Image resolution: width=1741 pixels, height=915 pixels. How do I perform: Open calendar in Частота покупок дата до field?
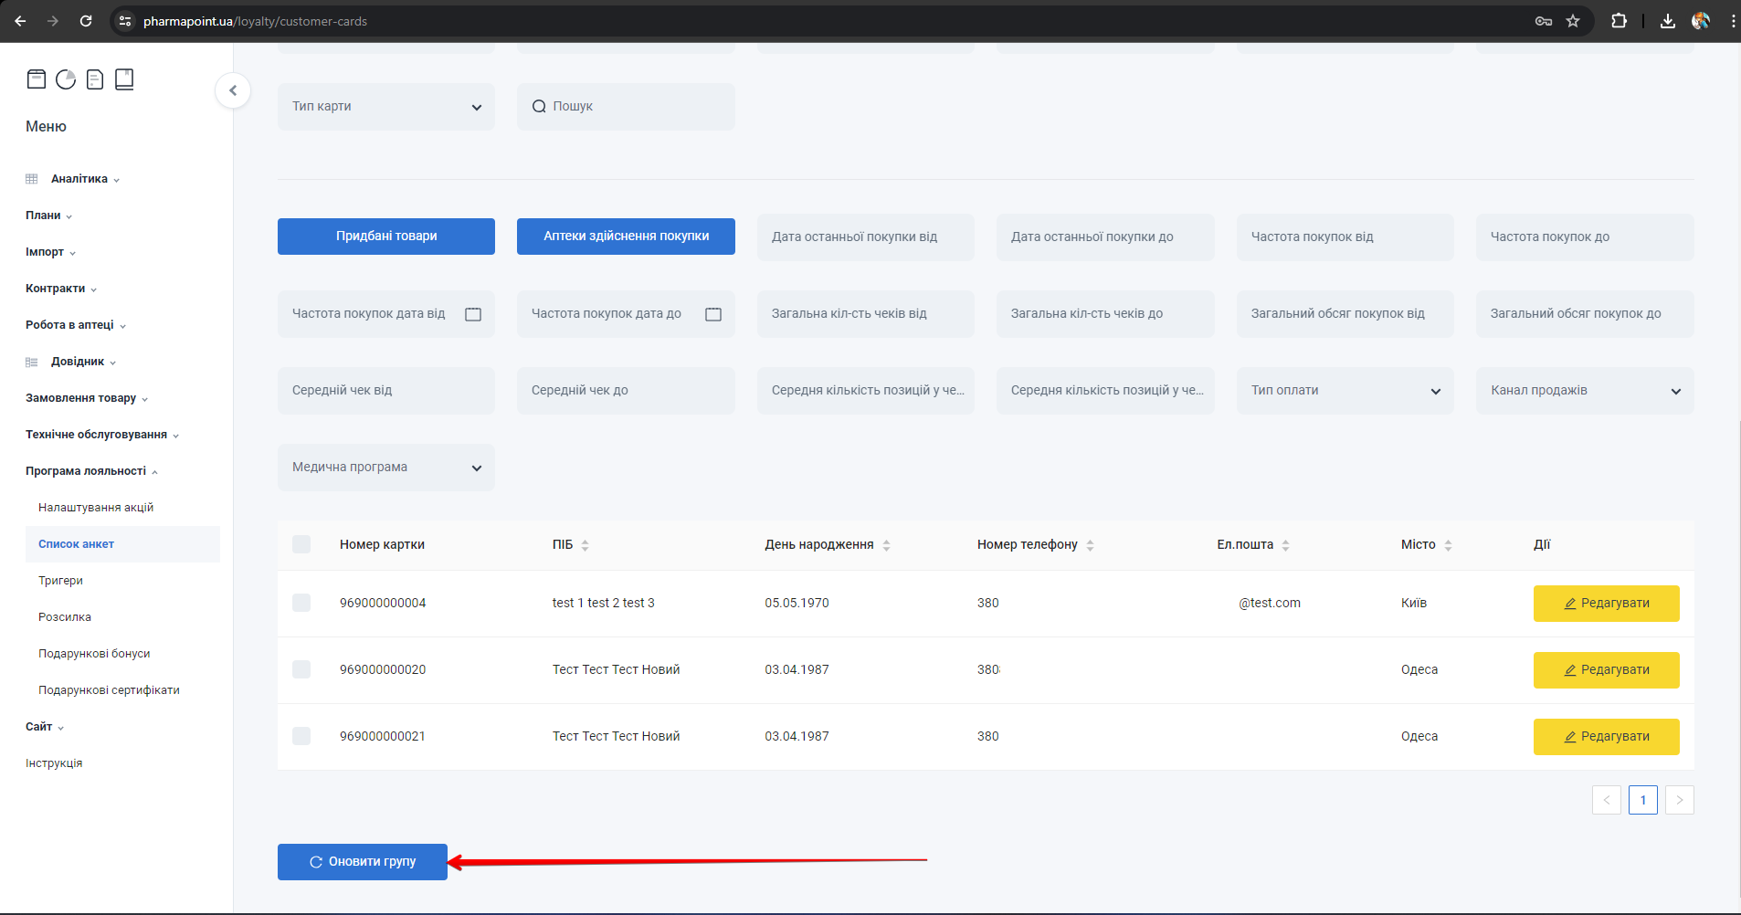713,314
